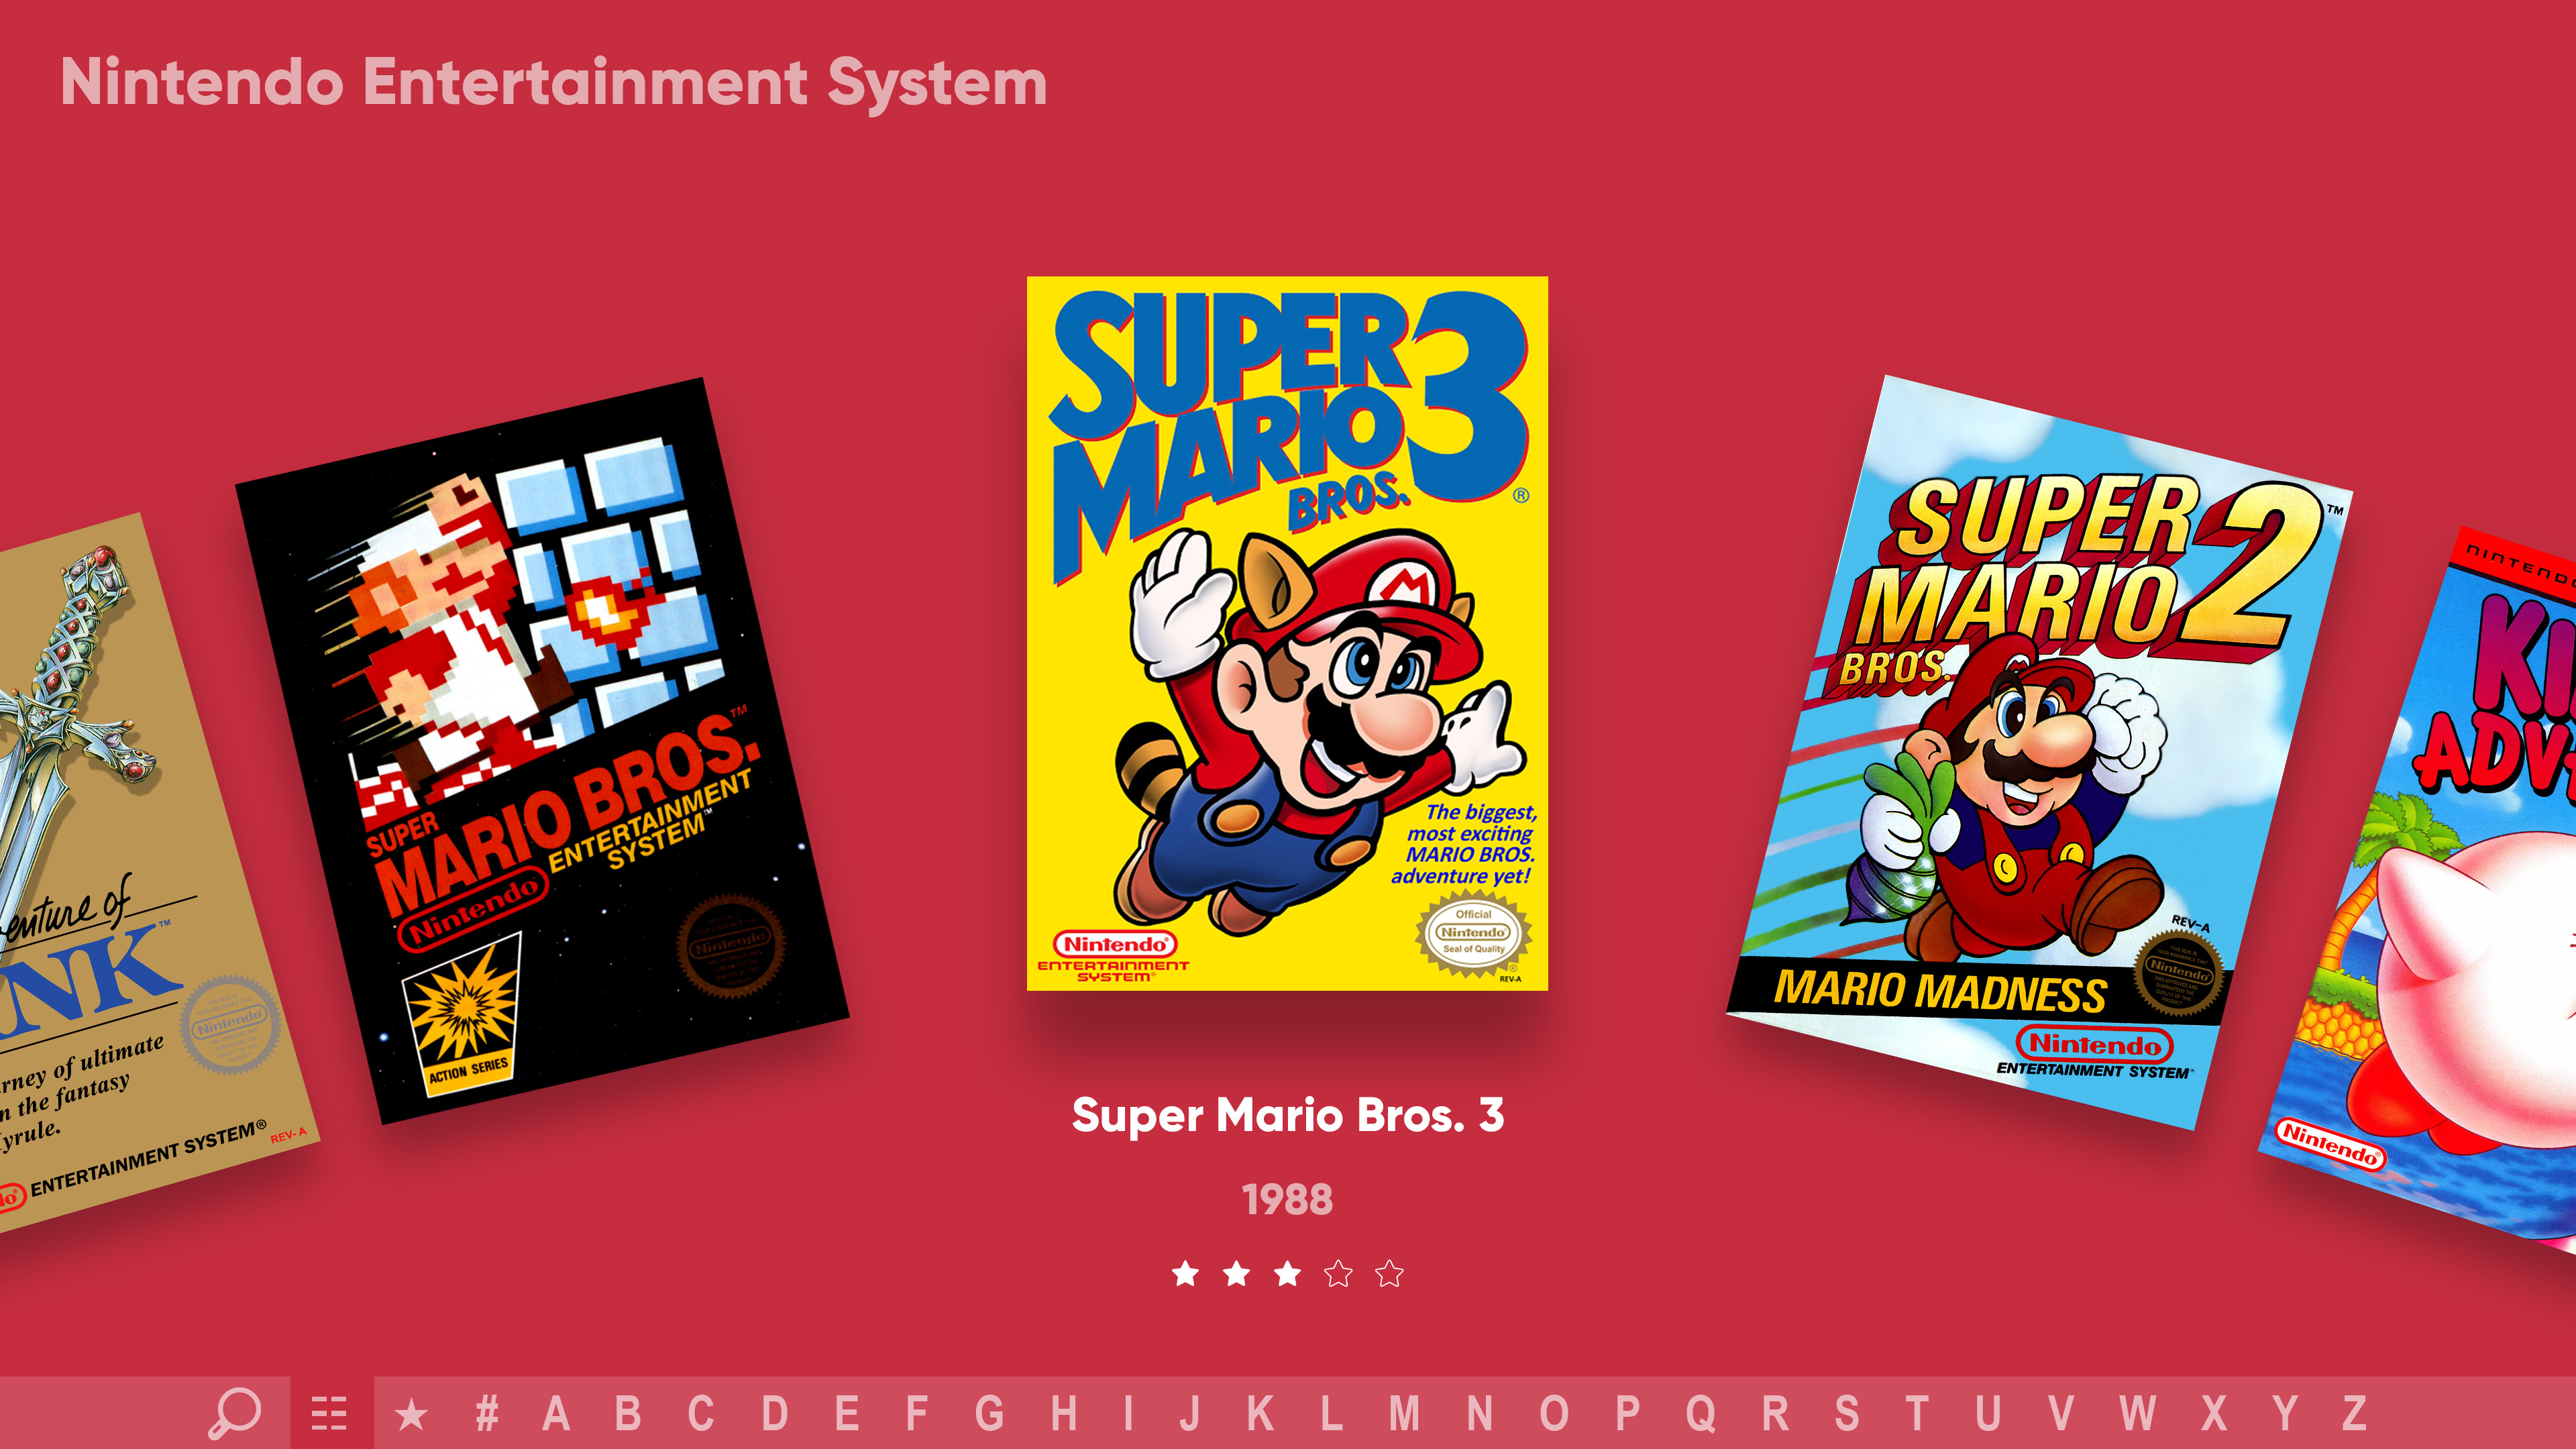This screenshot has height=1449, width=2576.
Task: Filter by favorites star in bottom bar
Action: (x=411, y=1414)
